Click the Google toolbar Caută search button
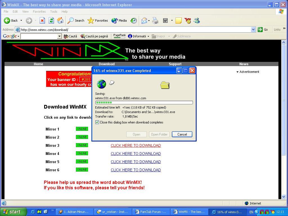The width and height of the screenshot is (288, 216). pos(70,36)
